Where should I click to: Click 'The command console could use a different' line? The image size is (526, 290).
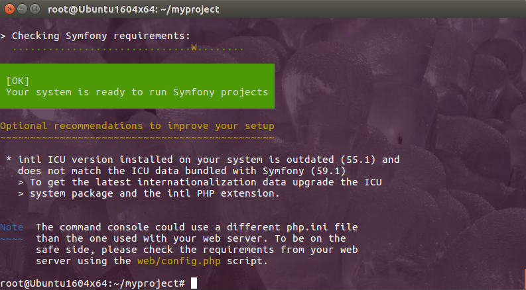click(x=197, y=227)
